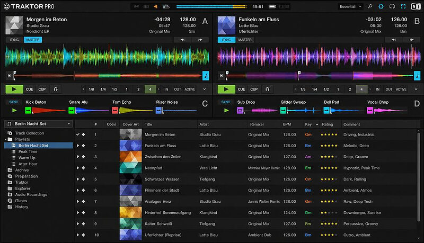This screenshot has height=243, width=424.
Task: Open the Berlin Nacht Set browser dropdown
Action: click(x=38, y=124)
